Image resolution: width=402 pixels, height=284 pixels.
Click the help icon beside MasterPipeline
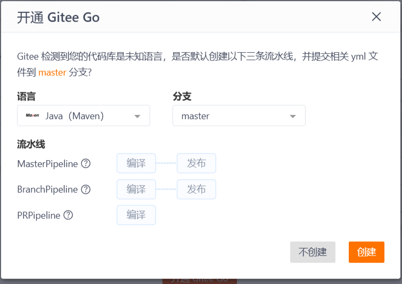[86, 163]
